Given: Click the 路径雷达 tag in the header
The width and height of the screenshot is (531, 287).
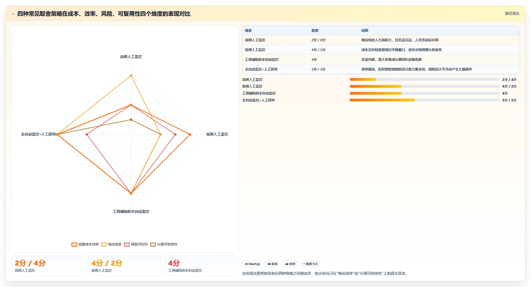Looking at the screenshot, I should click(x=512, y=13).
